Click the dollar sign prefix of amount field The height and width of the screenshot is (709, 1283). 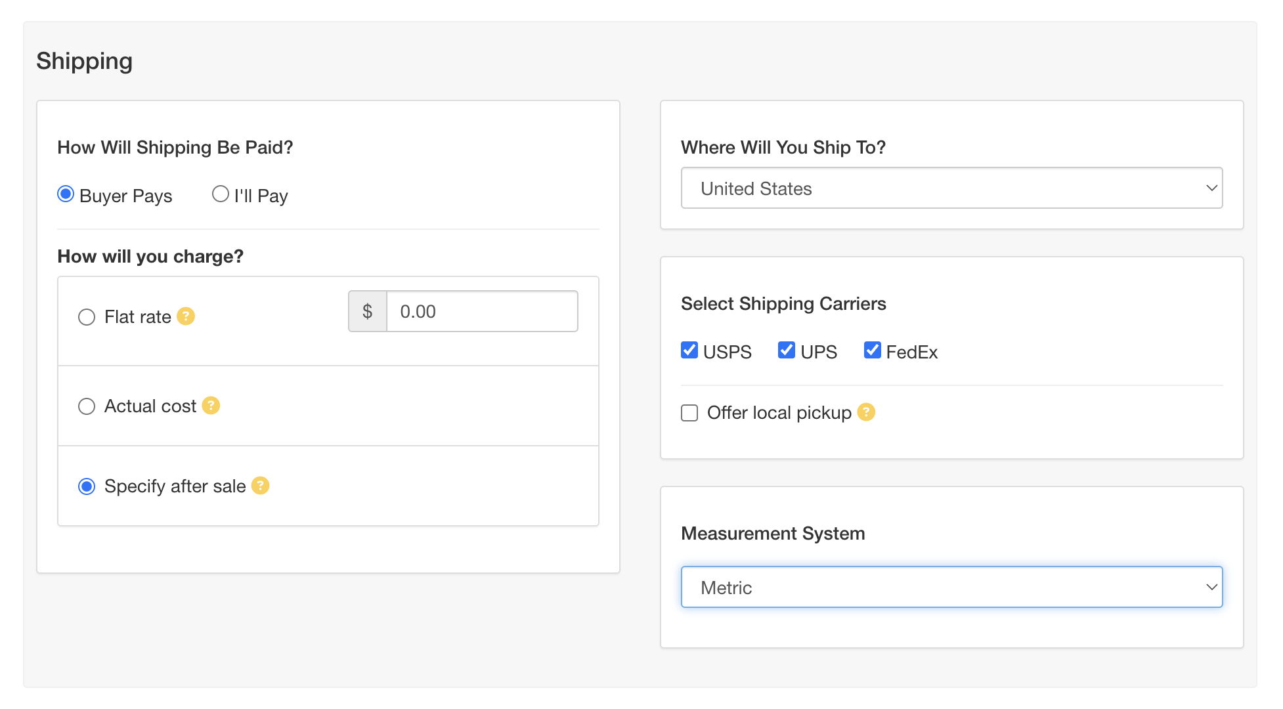click(368, 312)
